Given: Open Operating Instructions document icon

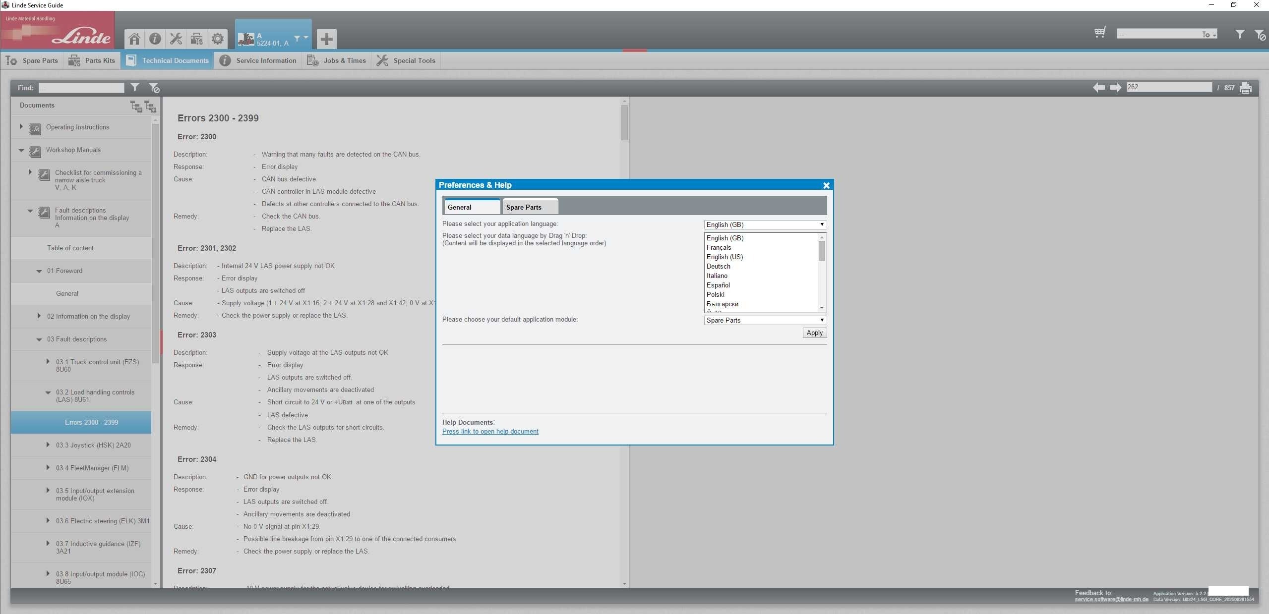Looking at the screenshot, I should click(35, 129).
